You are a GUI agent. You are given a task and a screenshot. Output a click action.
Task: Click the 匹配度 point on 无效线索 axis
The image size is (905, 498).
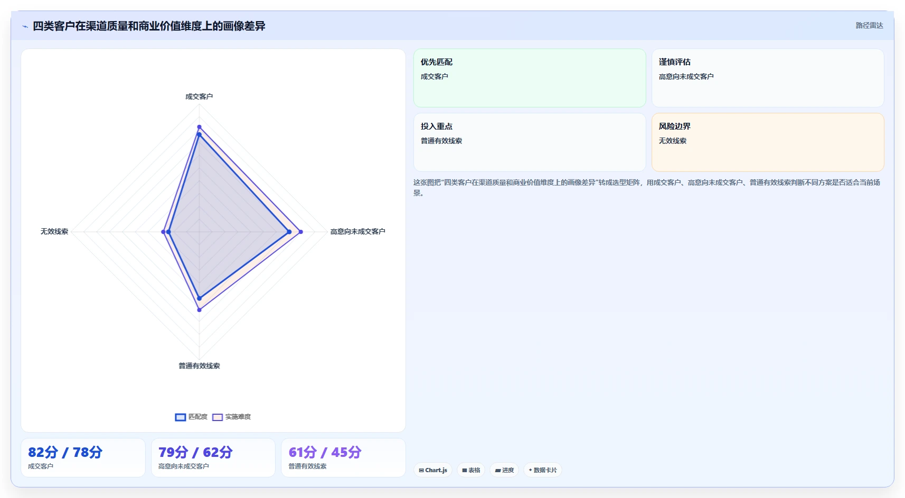(x=168, y=232)
